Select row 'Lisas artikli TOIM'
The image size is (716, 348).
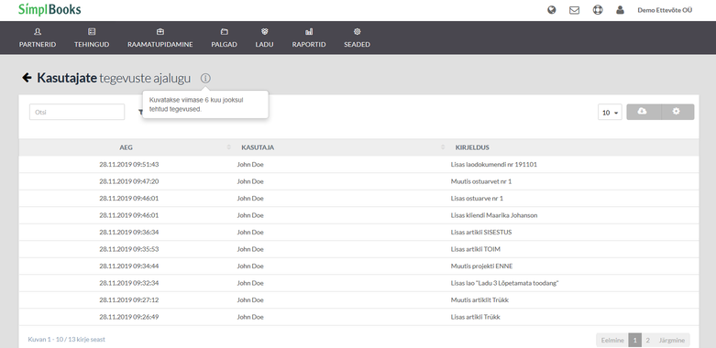pyautogui.click(x=358, y=249)
